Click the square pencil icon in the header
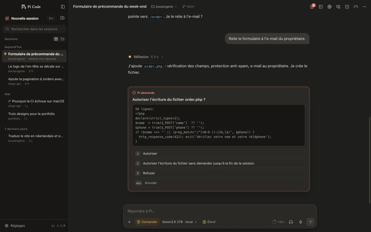 tap(347, 7)
